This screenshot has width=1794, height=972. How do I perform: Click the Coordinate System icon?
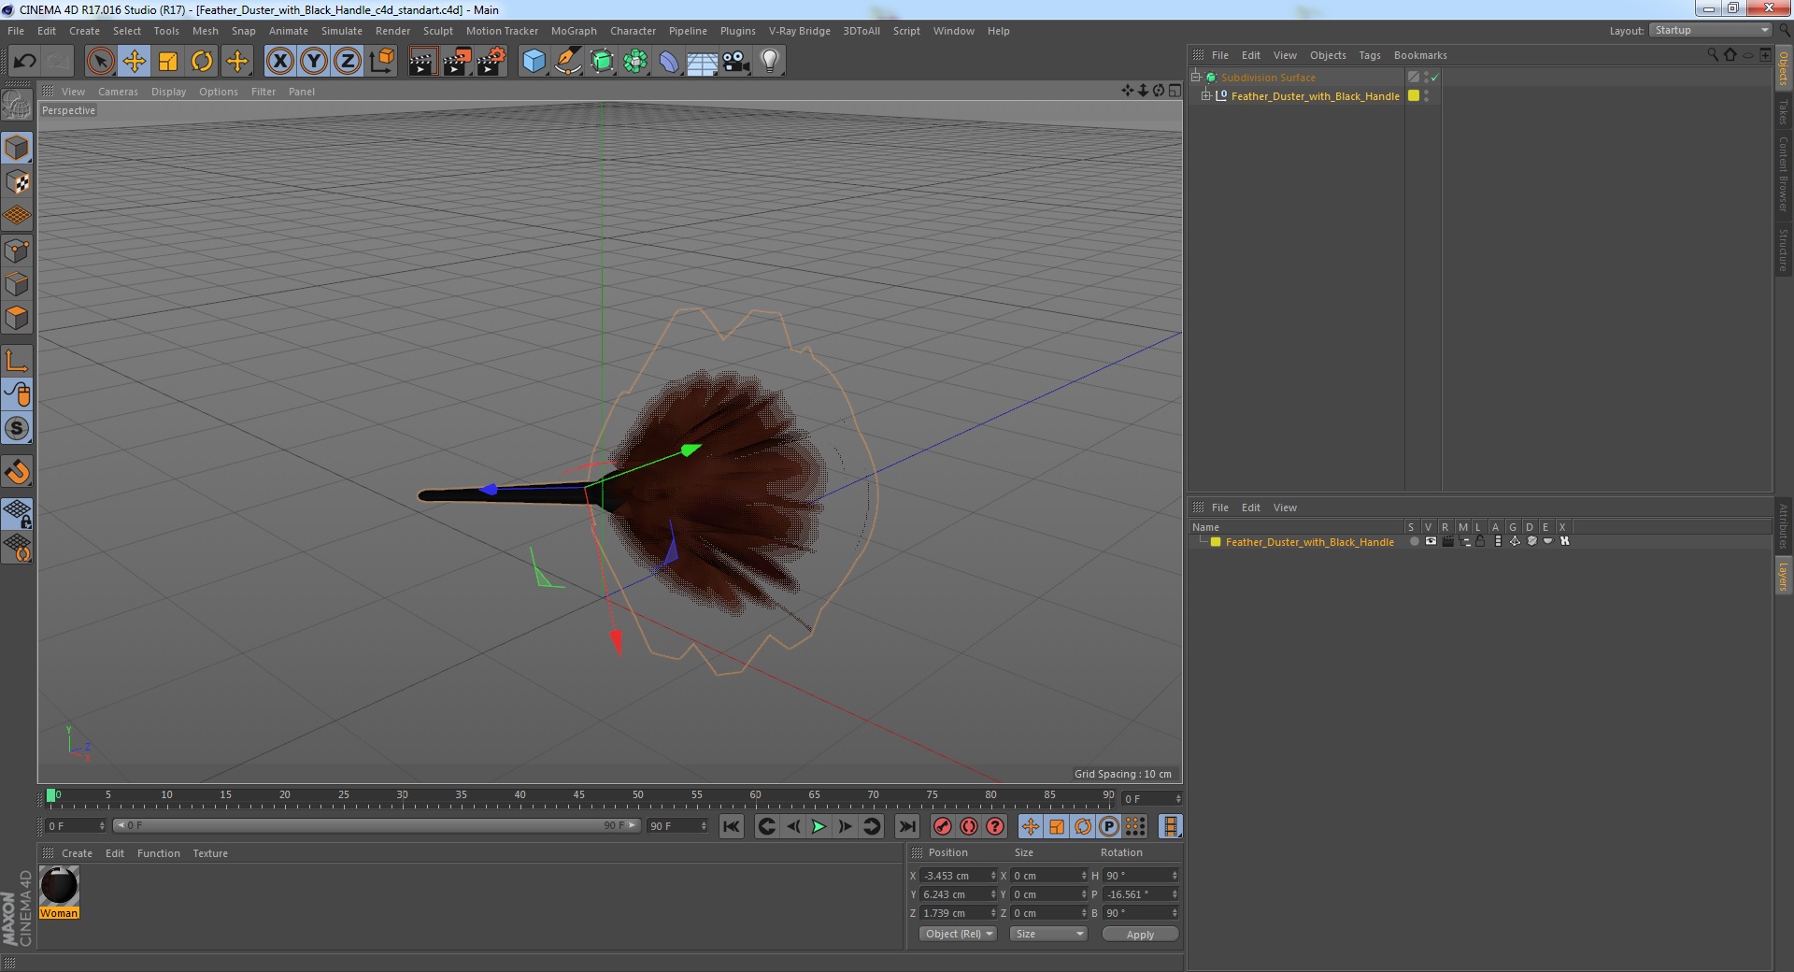click(382, 62)
